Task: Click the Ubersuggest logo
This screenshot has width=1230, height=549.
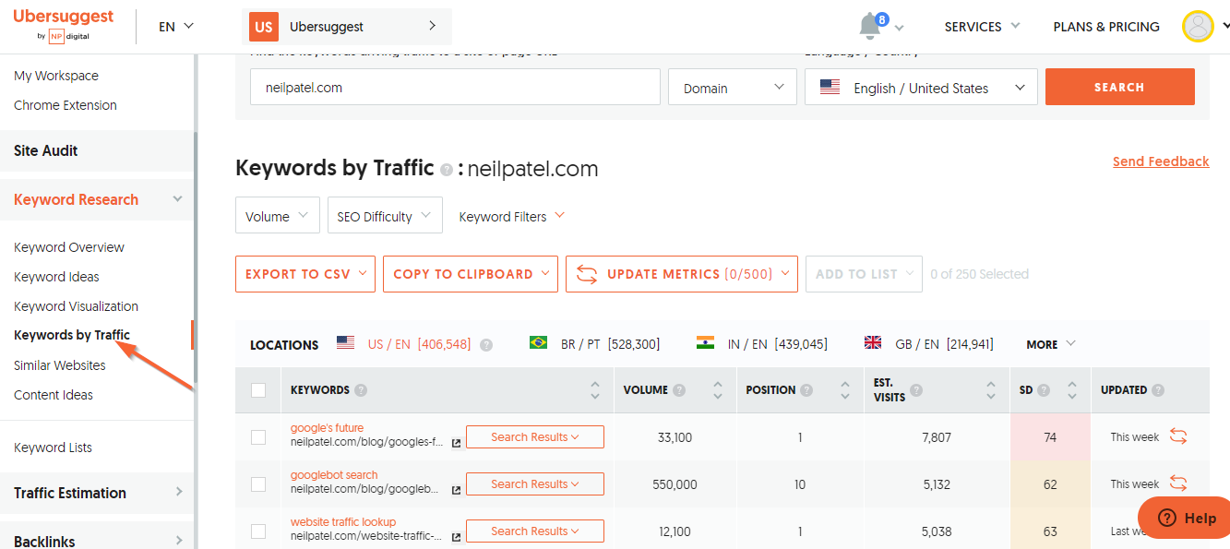Action: coord(64,25)
